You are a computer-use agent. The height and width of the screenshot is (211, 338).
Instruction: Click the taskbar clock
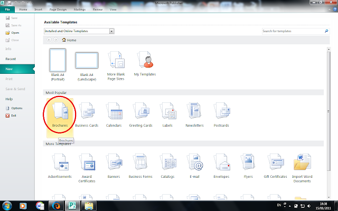[323, 206]
